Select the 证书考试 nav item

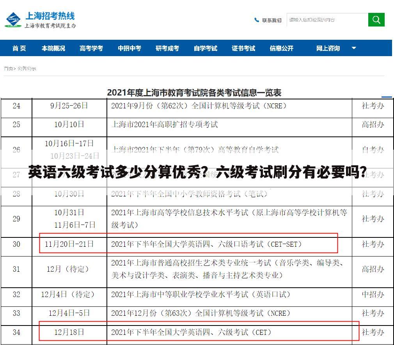[x=243, y=48]
